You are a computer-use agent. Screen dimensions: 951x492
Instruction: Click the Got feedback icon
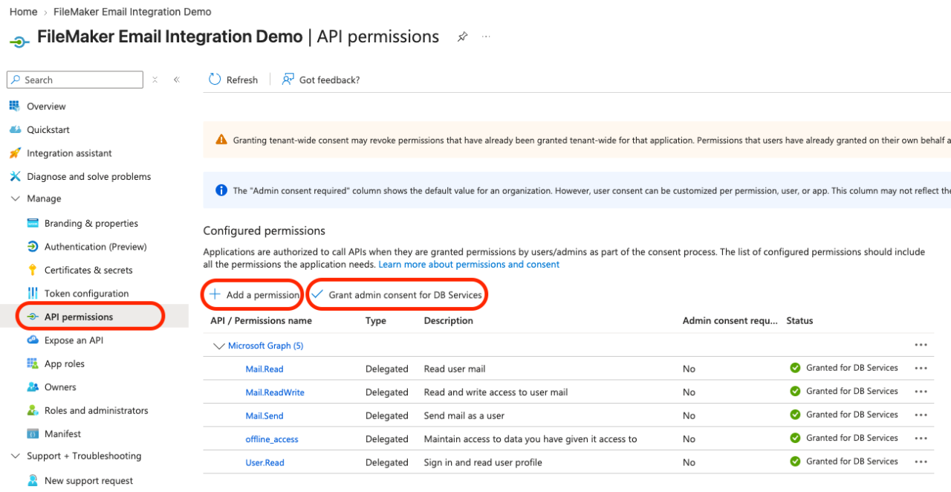click(288, 80)
